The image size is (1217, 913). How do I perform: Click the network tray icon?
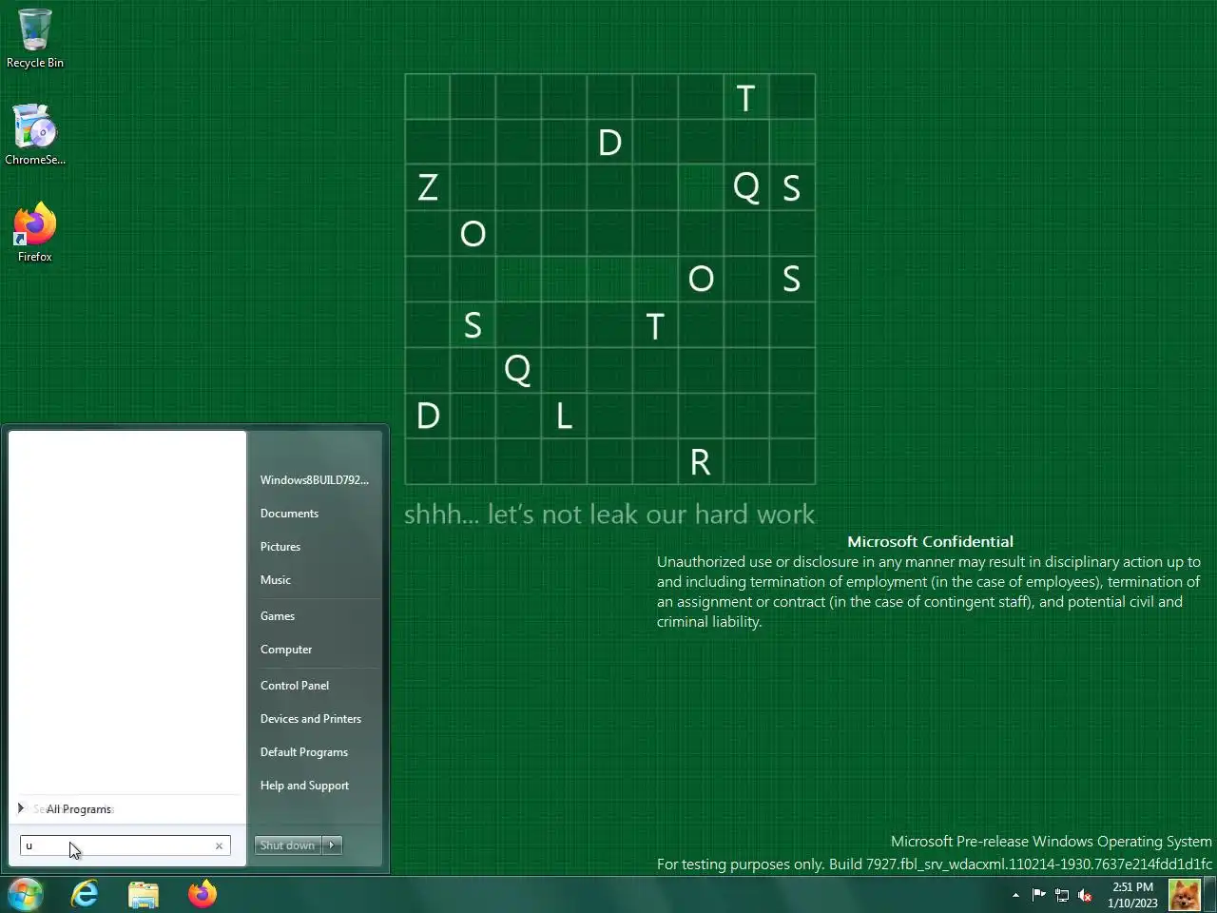click(1062, 895)
